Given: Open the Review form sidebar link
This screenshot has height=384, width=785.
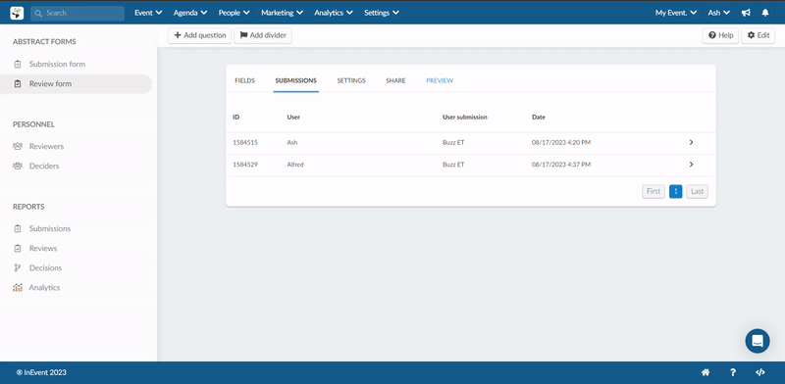Looking at the screenshot, I should point(50,84).
